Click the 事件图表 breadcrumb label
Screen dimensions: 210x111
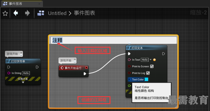tap(85, 13)
